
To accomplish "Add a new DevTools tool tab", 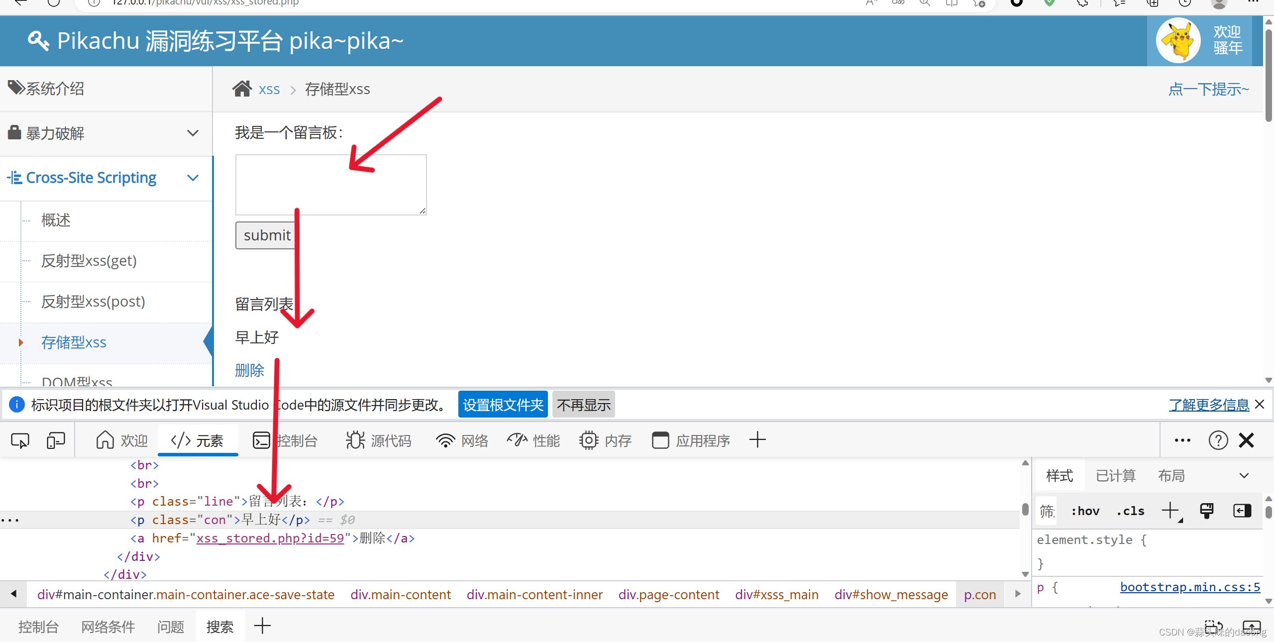I will point(757,440).
